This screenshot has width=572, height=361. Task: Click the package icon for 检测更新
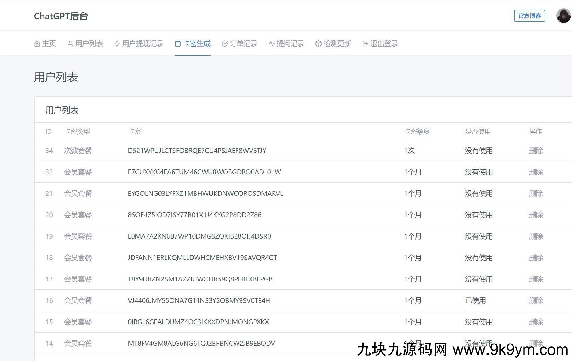click(318, 43)
